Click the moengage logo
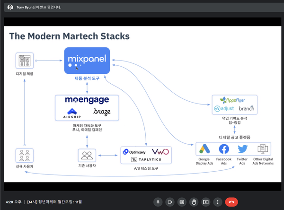Image resolution: width=284 pixels, height=210 pixels. tap(87, 100)
